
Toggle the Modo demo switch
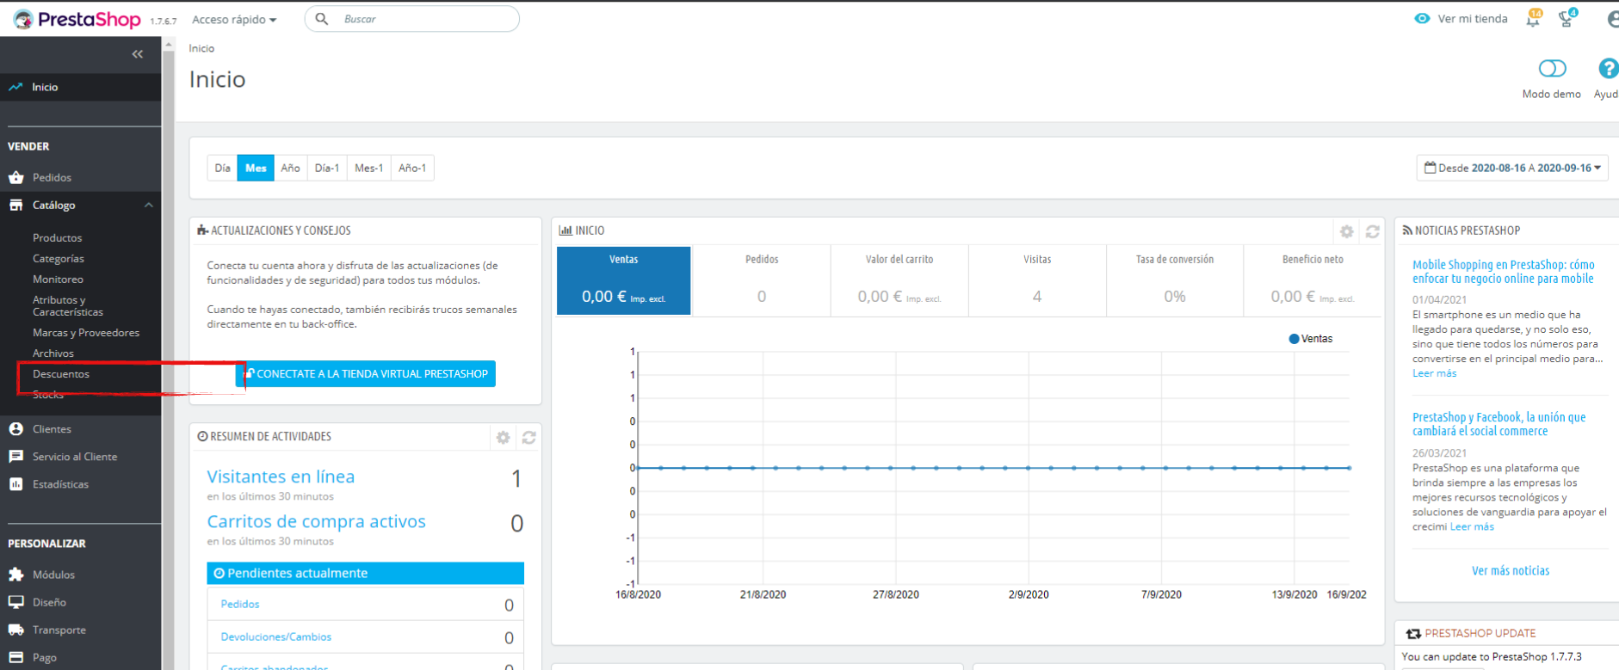pos(1553,68)
